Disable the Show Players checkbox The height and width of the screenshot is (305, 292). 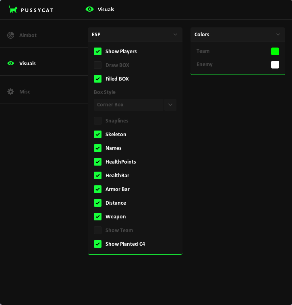[x=98, y=52]
